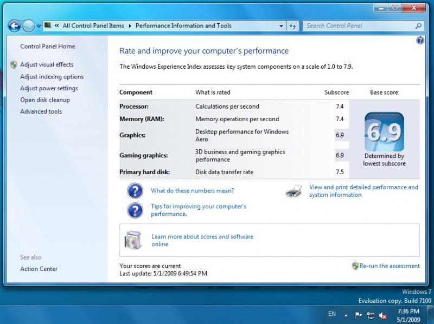
Task: Click the Processor subscore 7.4
Action: 340,107
